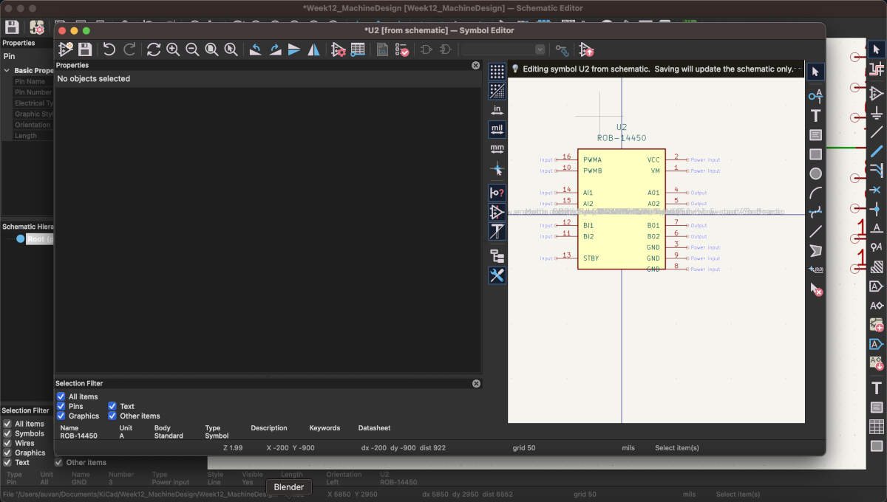Rotate symbol clockwise
This screenshot has height=502, width=887.
pyautogui.click(x=275, y=49)
